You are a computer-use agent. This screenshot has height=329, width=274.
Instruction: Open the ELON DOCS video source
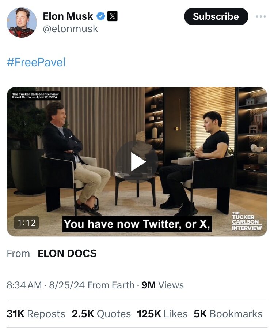pos(67,254)
